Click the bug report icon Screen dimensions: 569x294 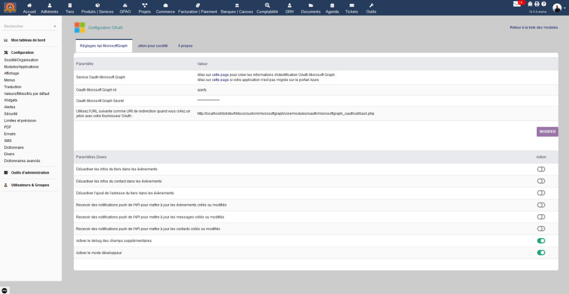point(530,4)
